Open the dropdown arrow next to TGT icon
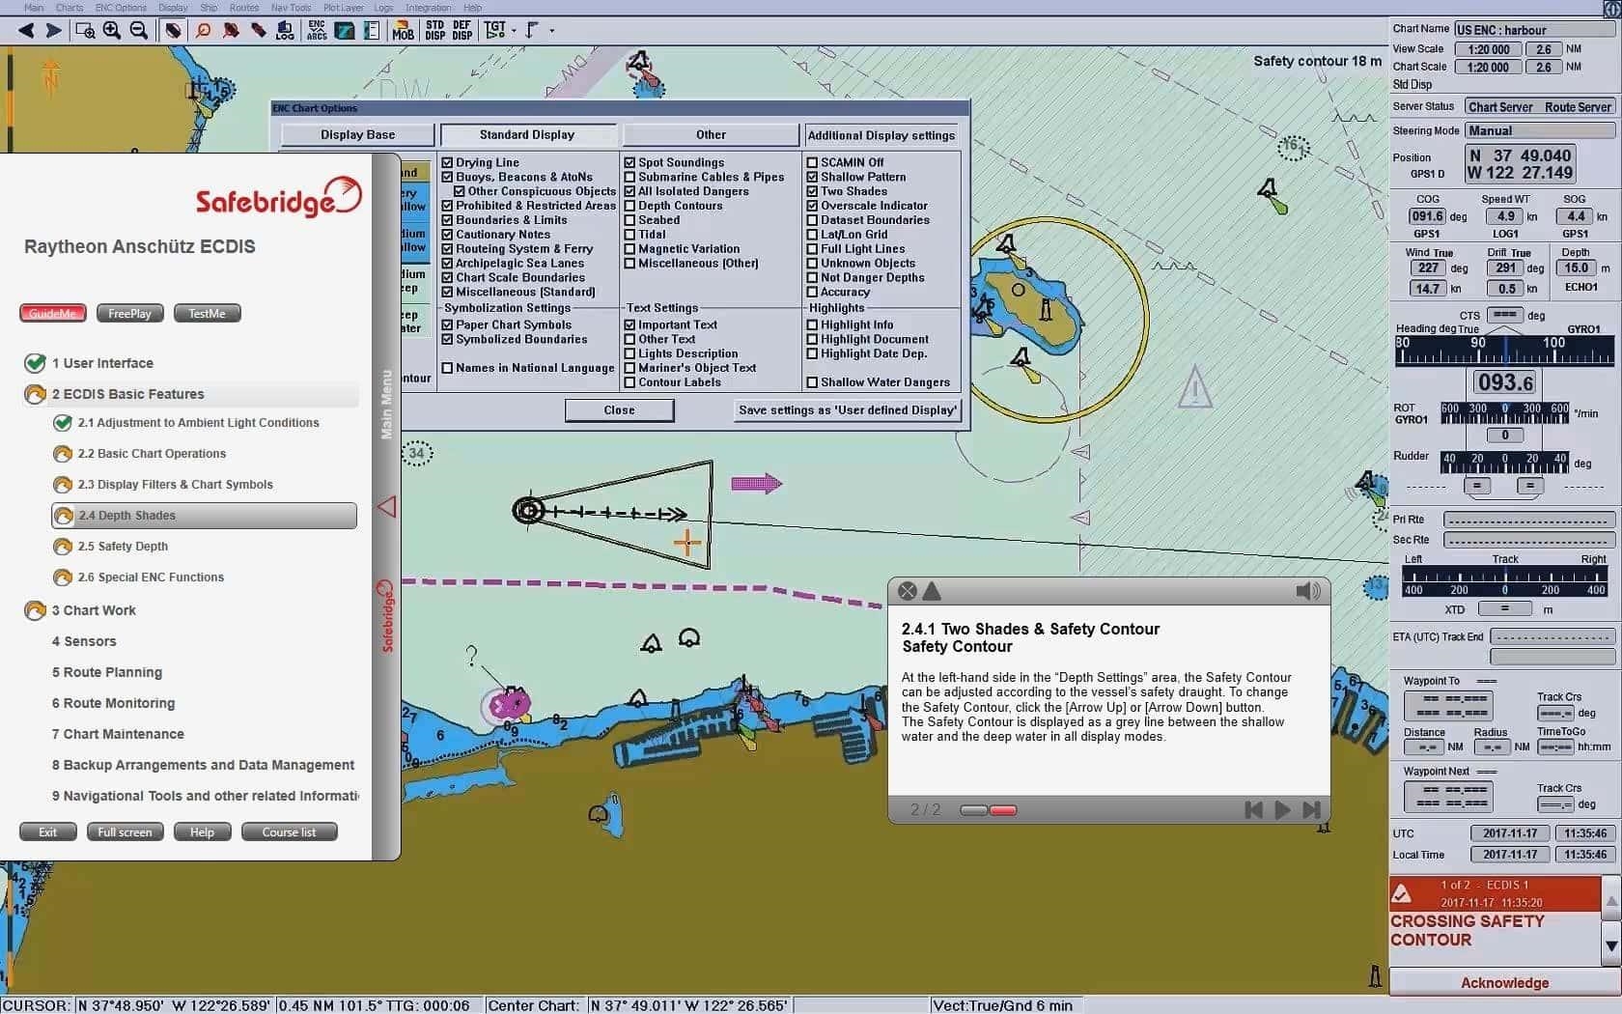Screen dimensions: 1622x1014 pos(513,30)
